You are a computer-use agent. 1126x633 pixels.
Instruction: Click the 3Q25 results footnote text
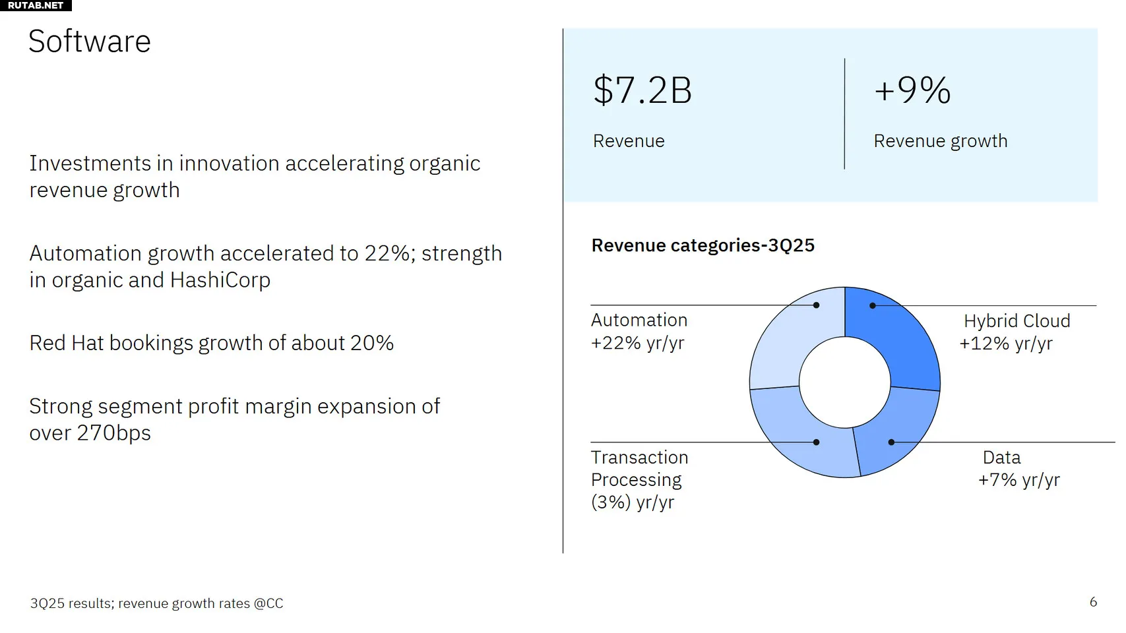click(156, 603)
